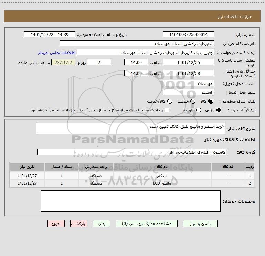The image size is (265, 256).
Task: Tick the اسناد خزانه اسلامی payment checkbox
Action: pos(167,110)
